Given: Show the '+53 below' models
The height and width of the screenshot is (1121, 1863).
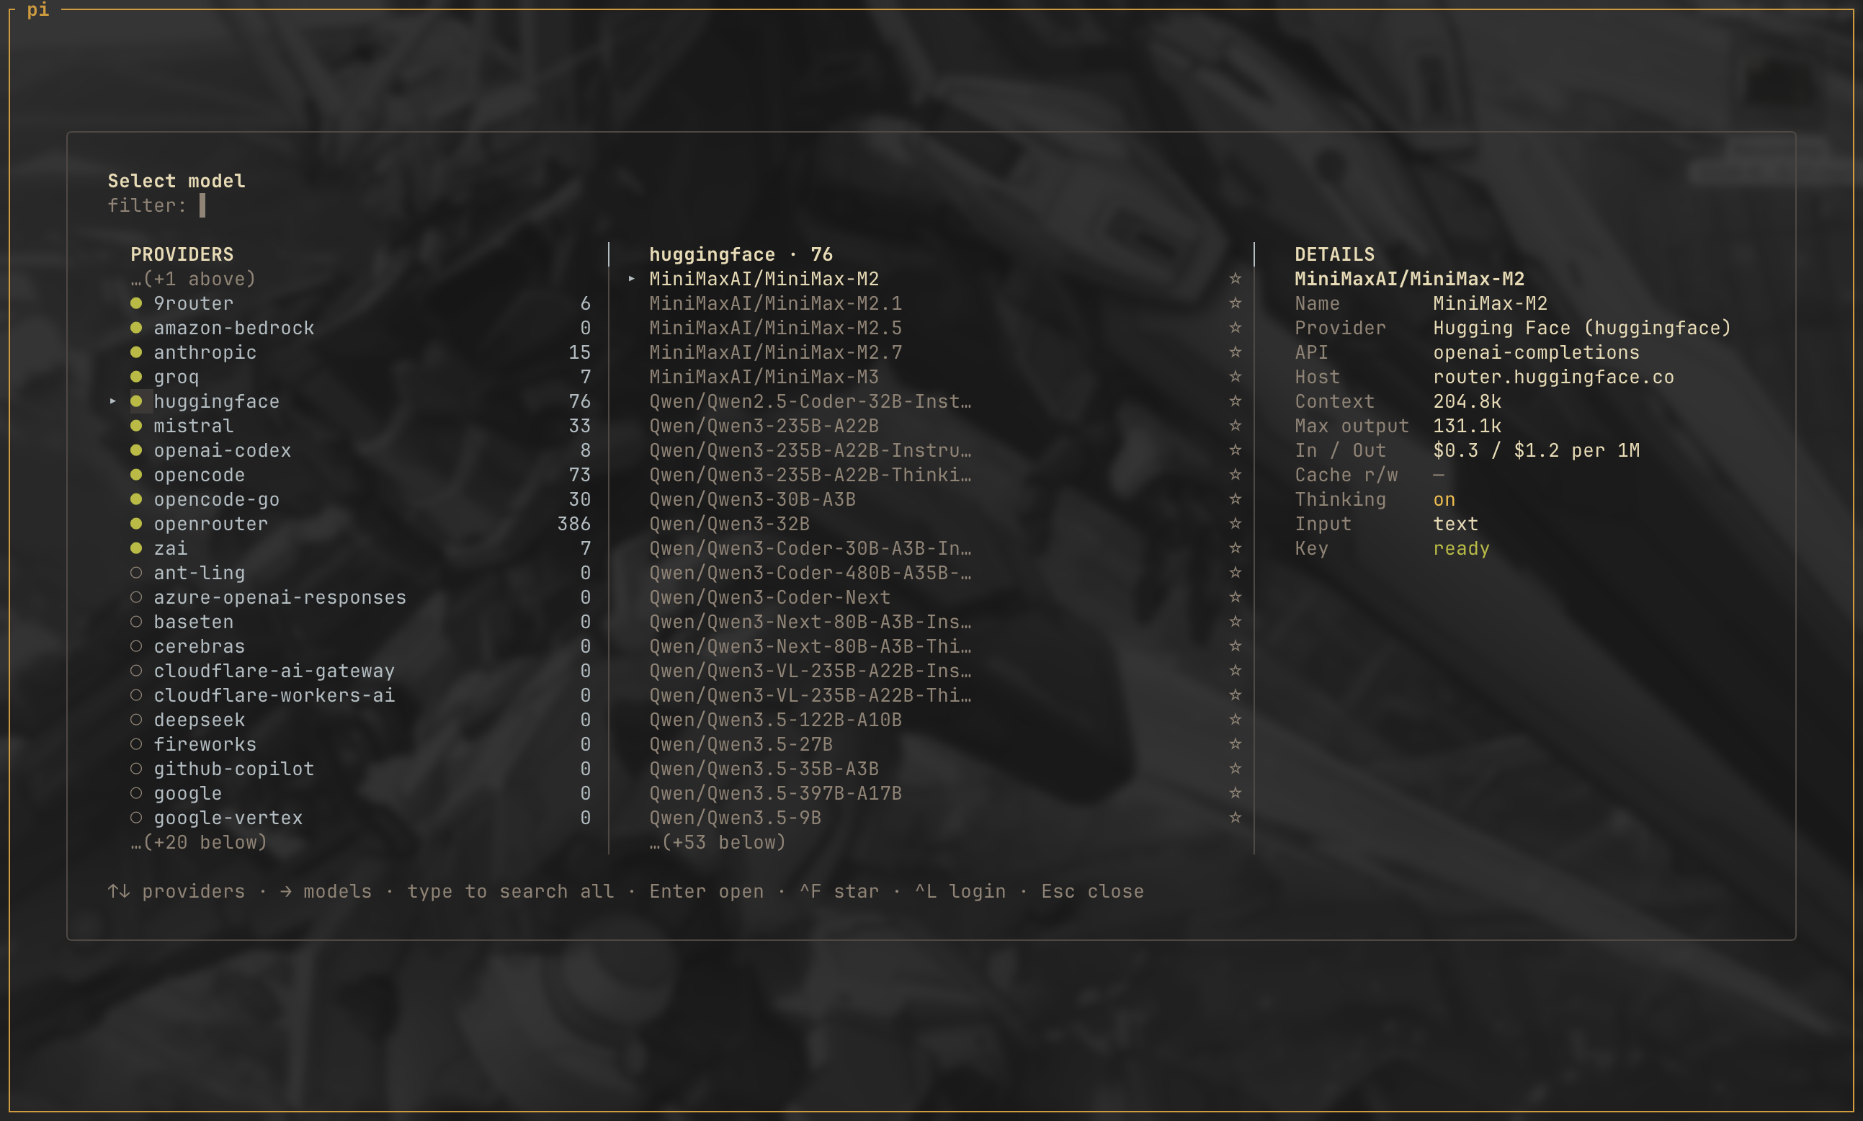Looking at the screenshot, I should coord(718,842).
